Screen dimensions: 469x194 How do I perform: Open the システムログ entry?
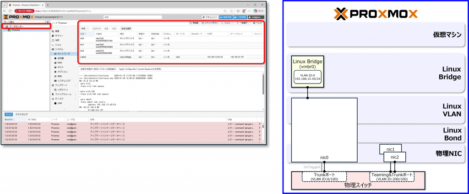[x=64, y=81]
